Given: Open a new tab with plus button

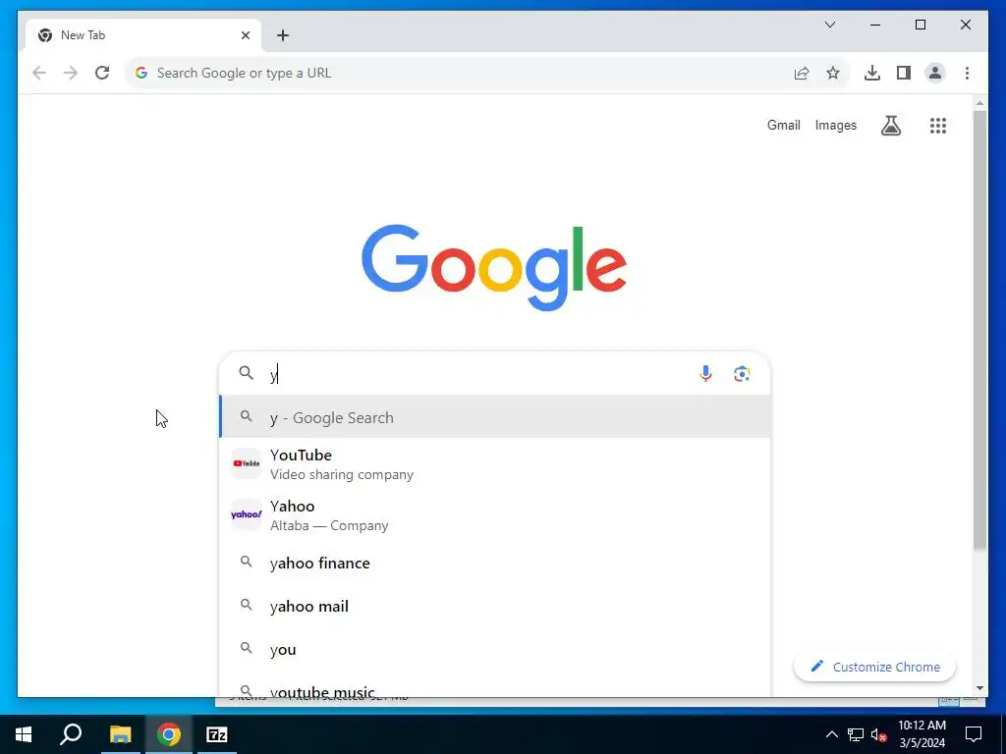Looking at the screenshot, I should [x=283, y=35].
